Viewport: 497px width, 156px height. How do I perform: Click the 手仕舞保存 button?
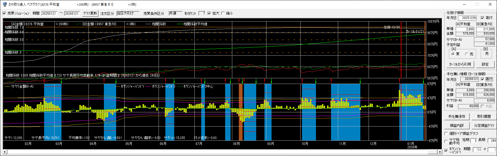(x=457, y=116)
